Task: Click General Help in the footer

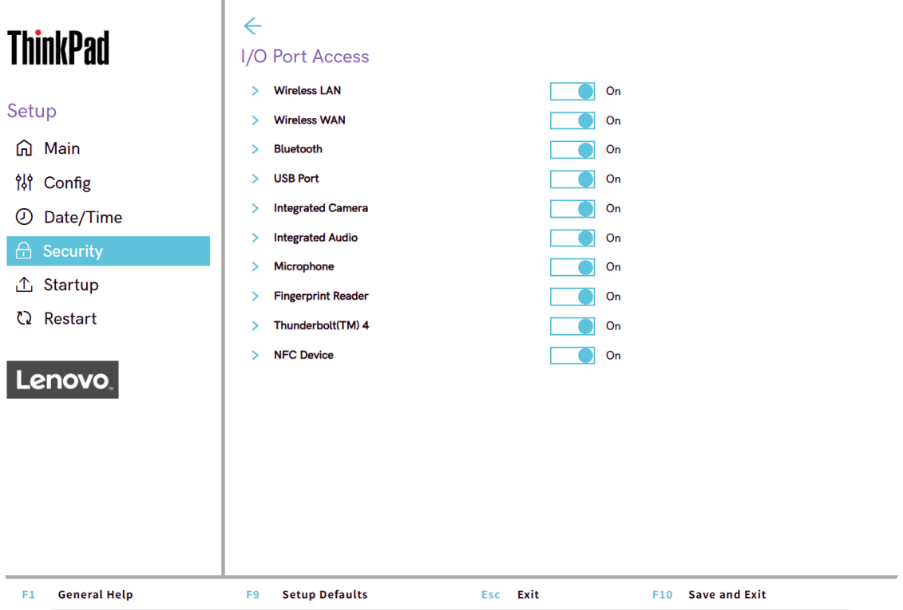Action: (95, 595)
